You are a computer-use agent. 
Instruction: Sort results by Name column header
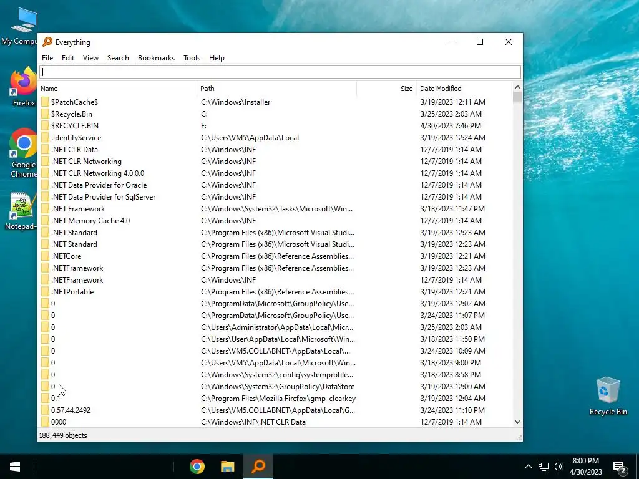click(118, 89)
